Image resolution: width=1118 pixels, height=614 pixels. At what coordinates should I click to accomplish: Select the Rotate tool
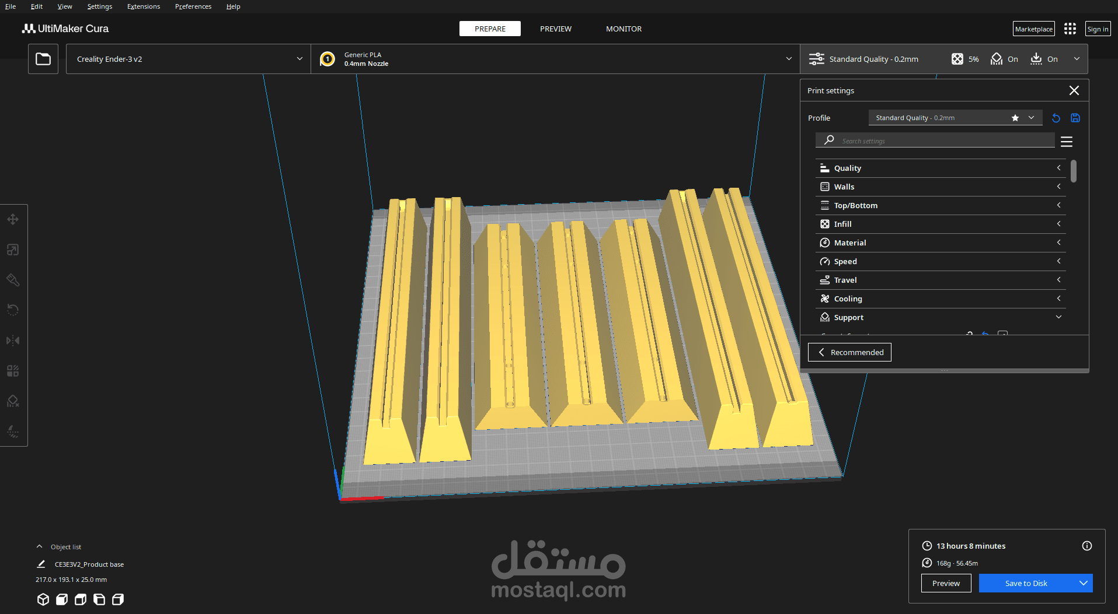(13, 310)
